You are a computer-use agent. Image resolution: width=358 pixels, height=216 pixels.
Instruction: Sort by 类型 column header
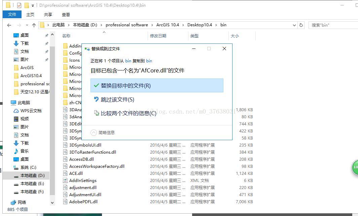pyautogui.click(x=194, y=36)
